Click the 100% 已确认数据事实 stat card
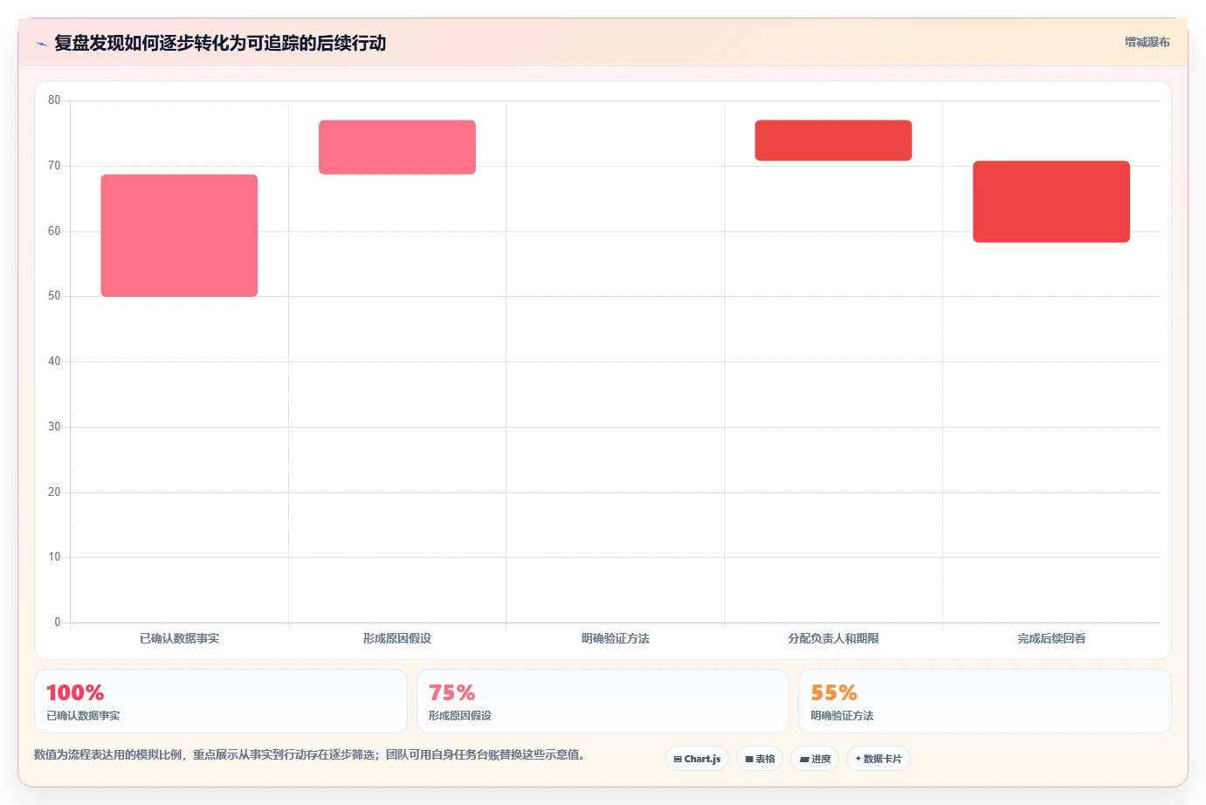 coord(221,701)
